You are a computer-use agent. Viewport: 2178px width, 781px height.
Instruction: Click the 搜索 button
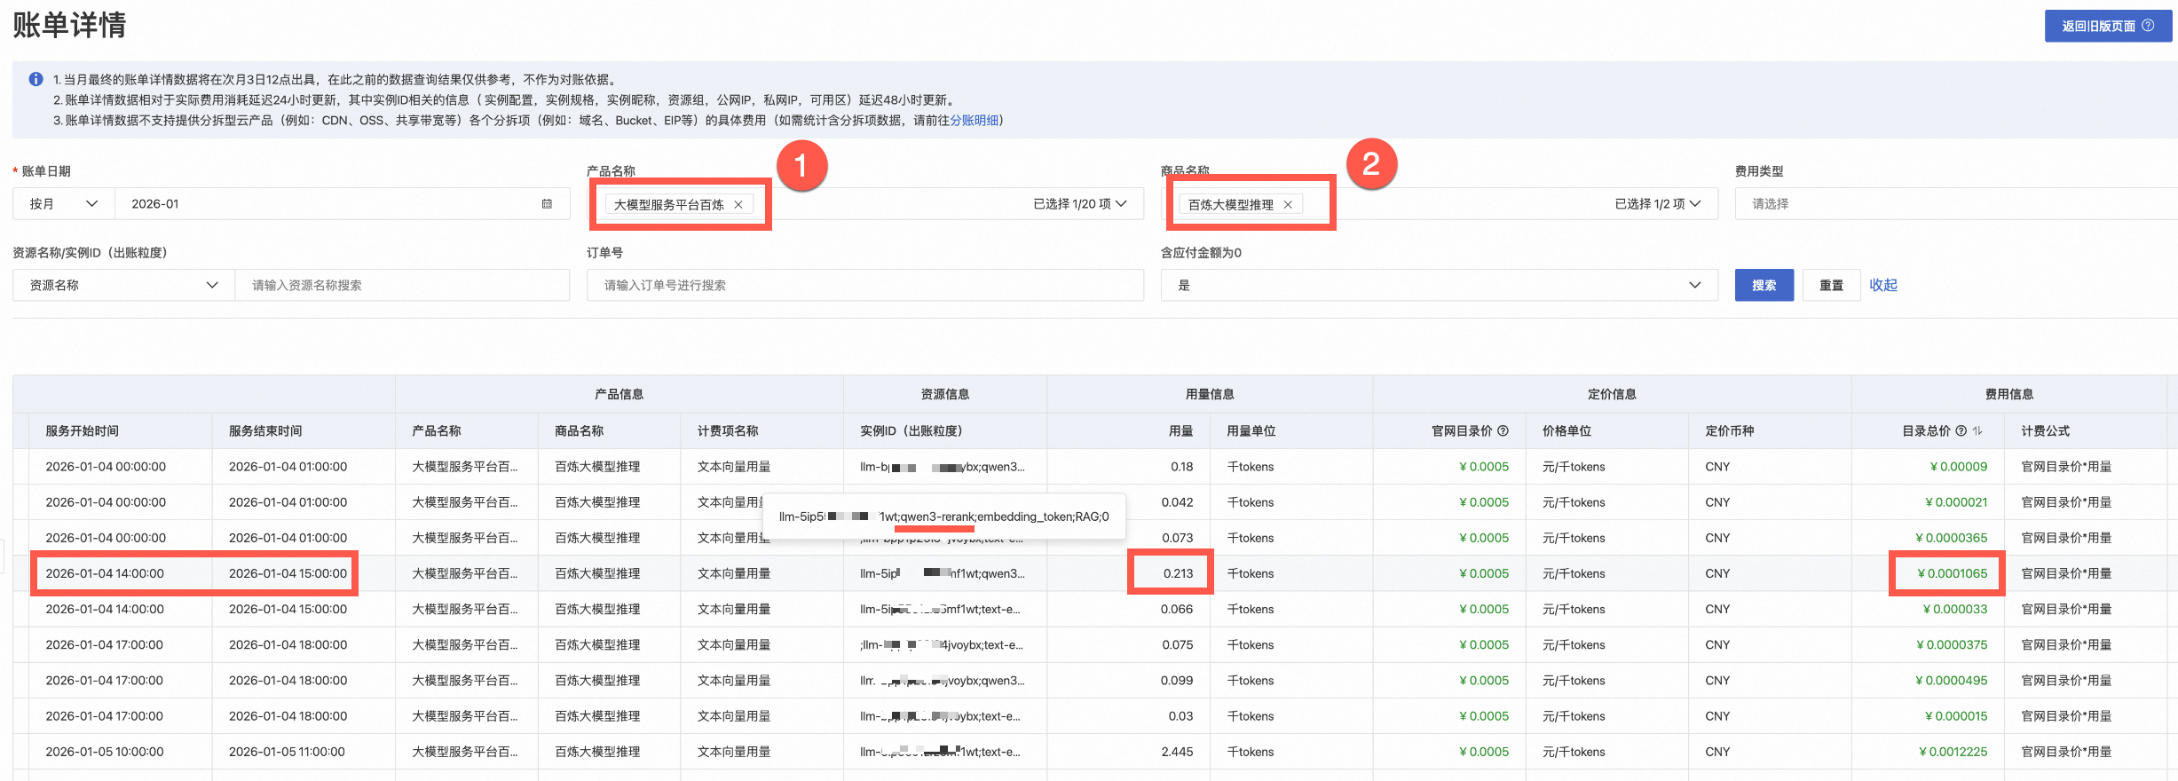click(x=1764, y=285)
